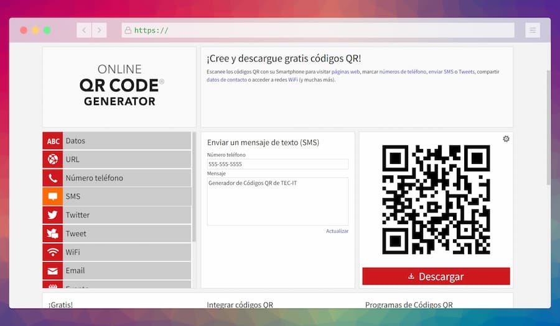
Task: Click the 'Integrar códigos QR' heading
Action: (x=240, y=305)
